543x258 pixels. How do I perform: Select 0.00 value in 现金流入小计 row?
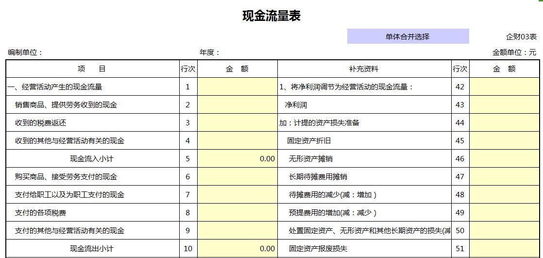click(267, 158)
